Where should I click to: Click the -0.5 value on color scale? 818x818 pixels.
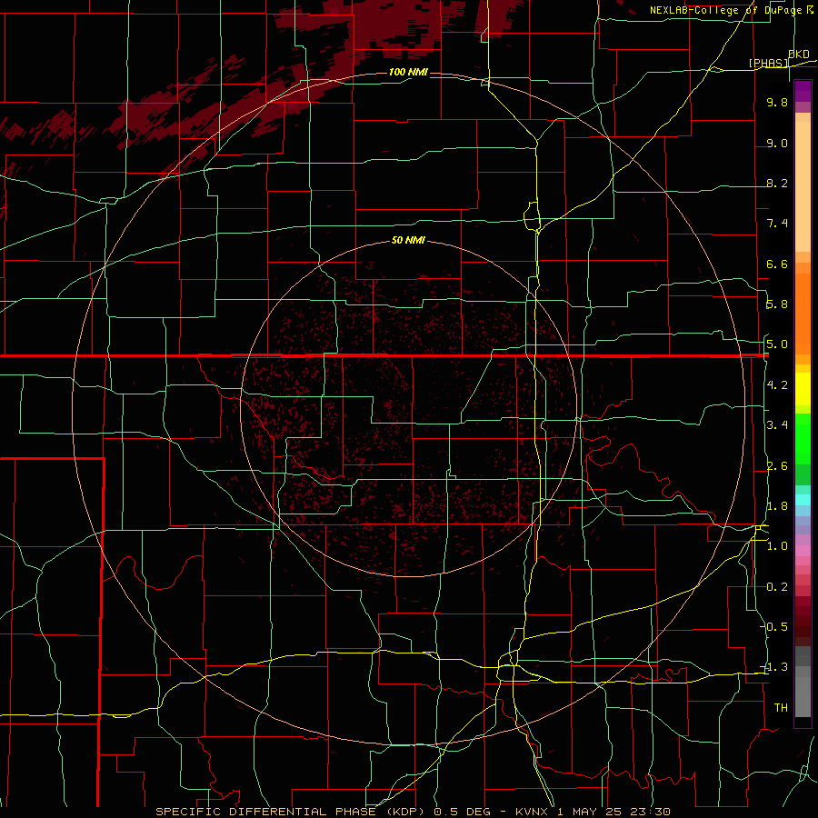pyautogui.click(x=774, y=626)
